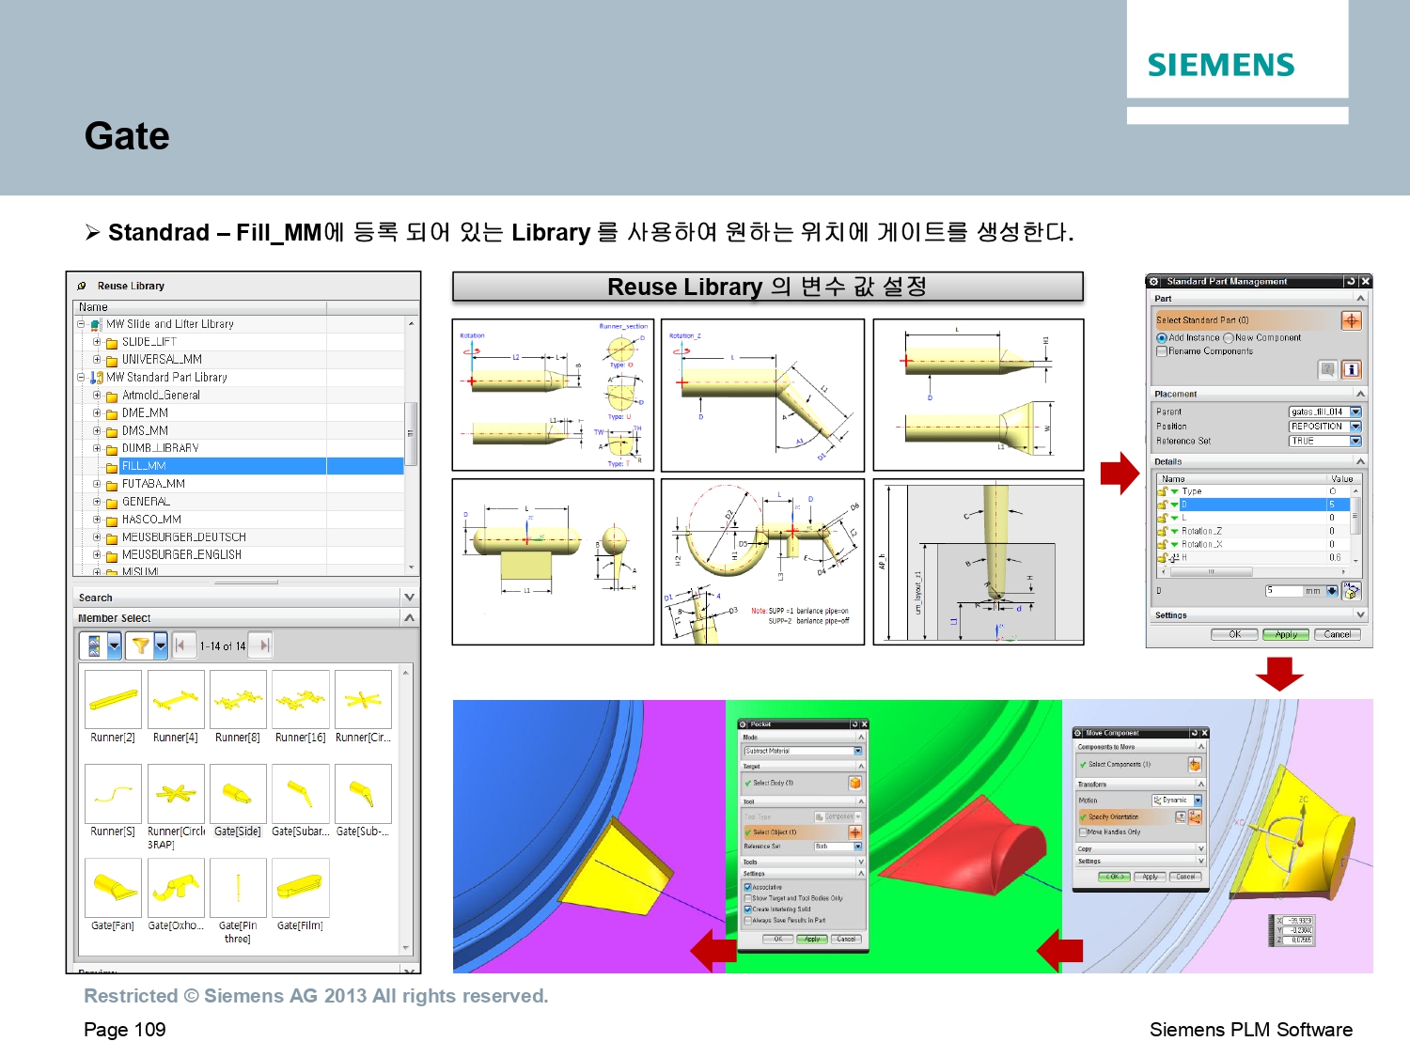Viewport: 1410px width, 1057px height.
Task: Click orientation manipulator icon in Move Component dialog
Action: click(x=1195, y=816)
